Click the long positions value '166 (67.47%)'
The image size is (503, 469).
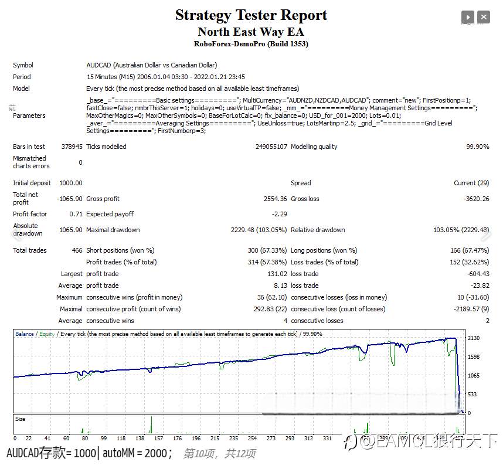pyautogui.click(x=470, y=250)
